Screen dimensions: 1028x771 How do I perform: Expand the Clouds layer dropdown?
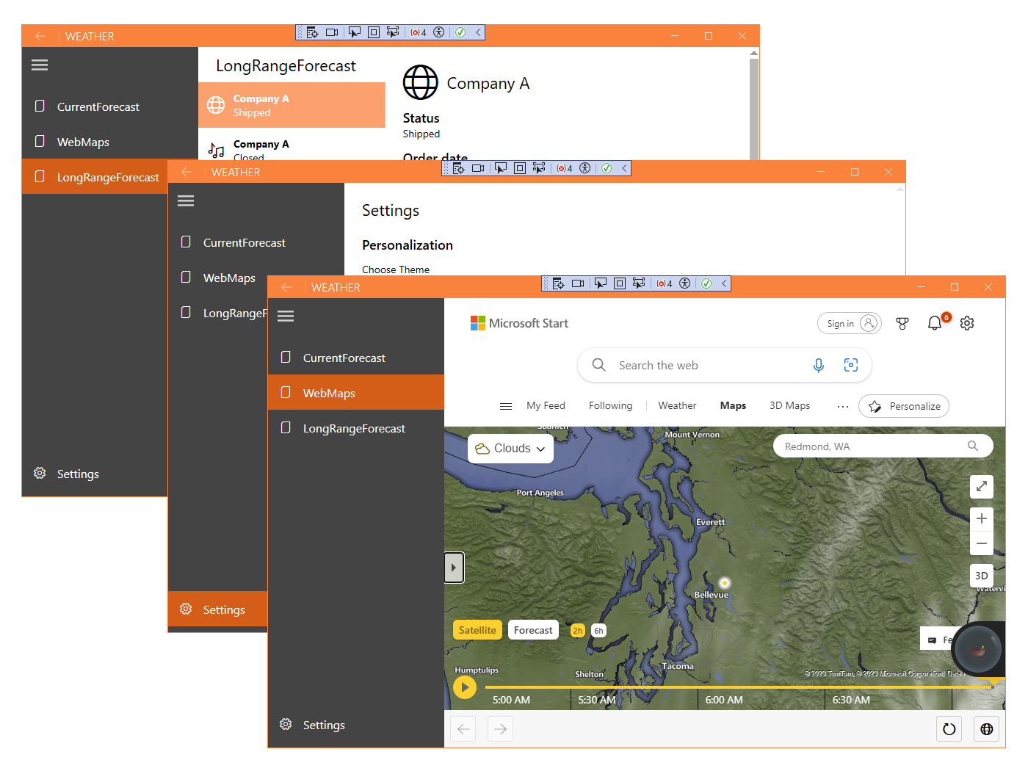[x=510, y=449]
